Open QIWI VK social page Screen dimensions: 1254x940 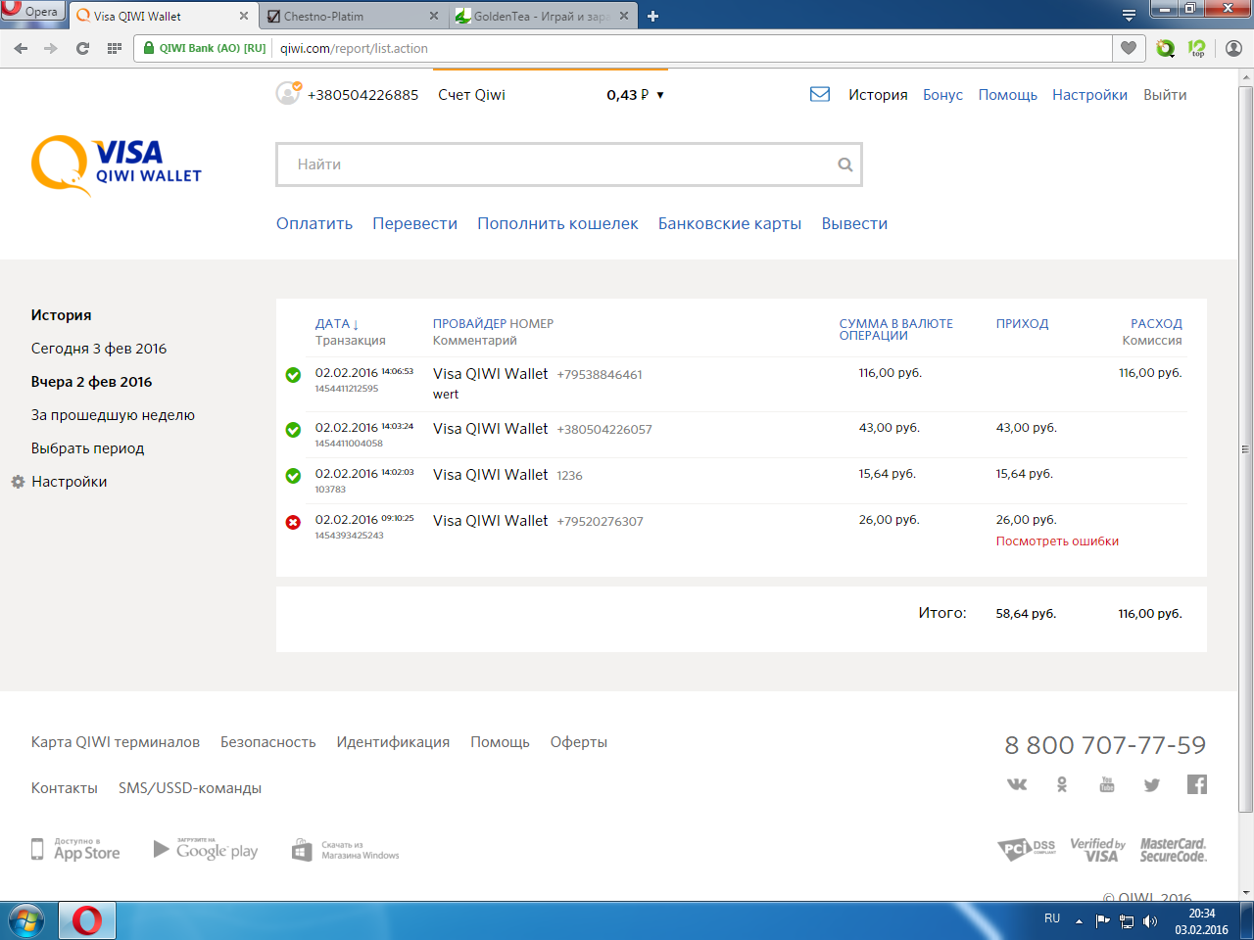tap(1017, 784)
